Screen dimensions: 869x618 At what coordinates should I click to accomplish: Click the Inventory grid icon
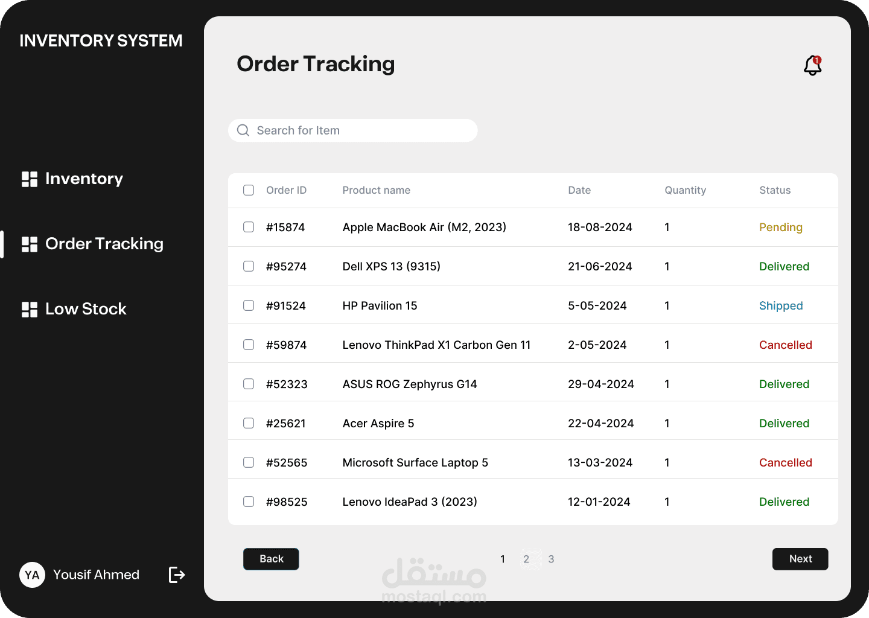30,179
